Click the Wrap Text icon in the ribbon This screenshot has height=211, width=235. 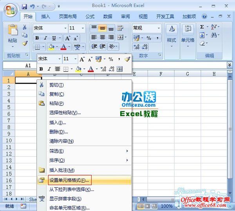tap(120, 28)
